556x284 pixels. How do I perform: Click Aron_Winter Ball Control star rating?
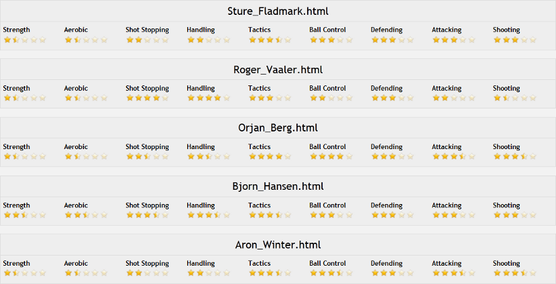331,273
